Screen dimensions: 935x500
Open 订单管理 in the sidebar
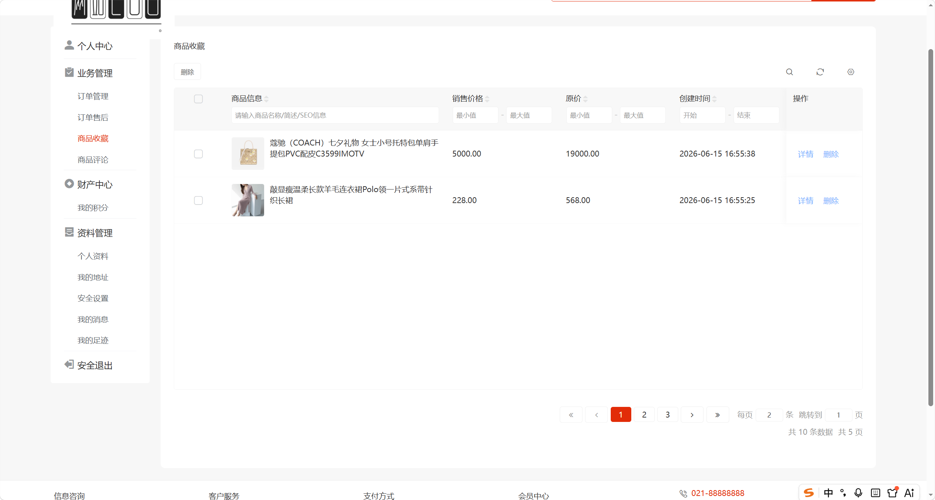93,96
